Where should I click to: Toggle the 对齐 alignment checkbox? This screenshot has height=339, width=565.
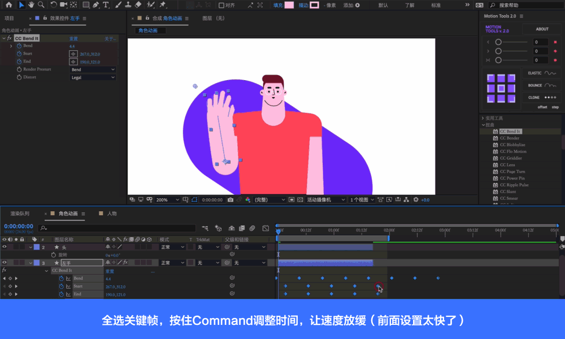point(221,5)
